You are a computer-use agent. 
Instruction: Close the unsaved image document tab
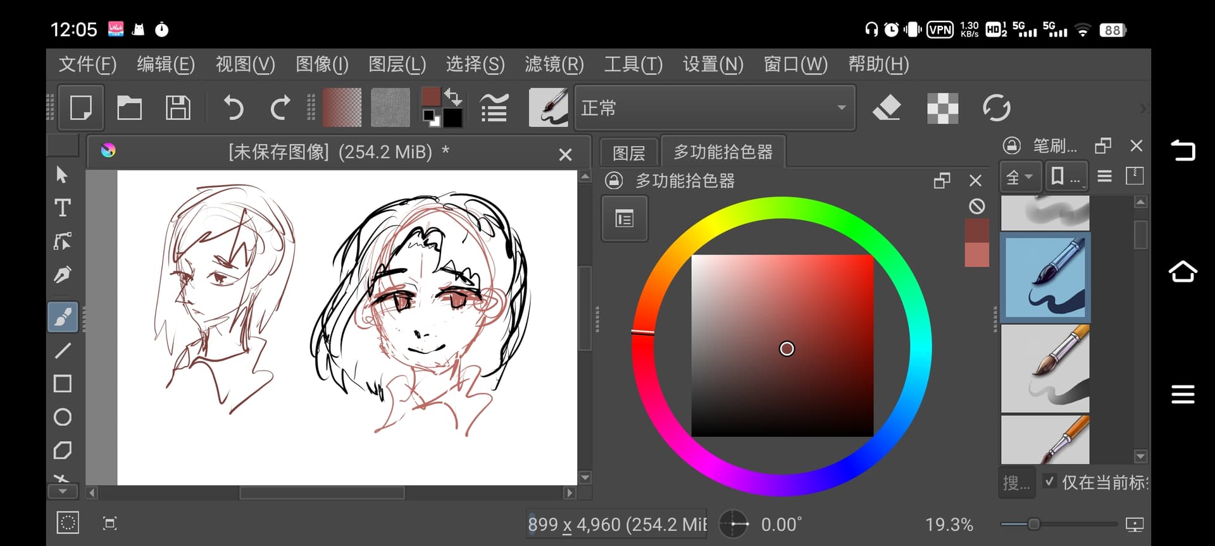(x=565, y=154)
